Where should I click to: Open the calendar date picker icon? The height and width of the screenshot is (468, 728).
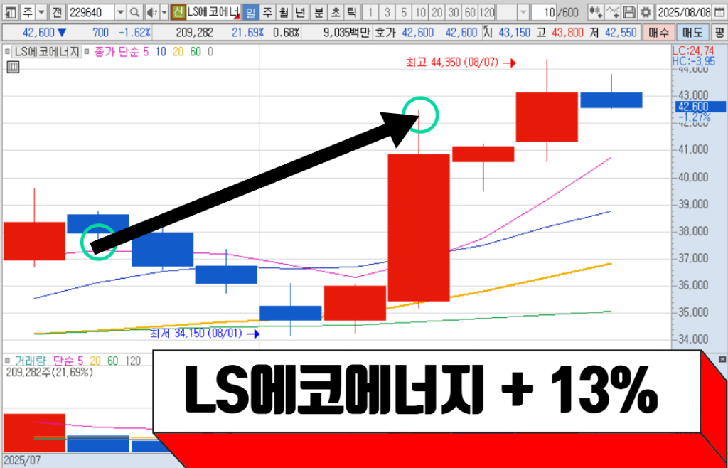coord(719,12)
